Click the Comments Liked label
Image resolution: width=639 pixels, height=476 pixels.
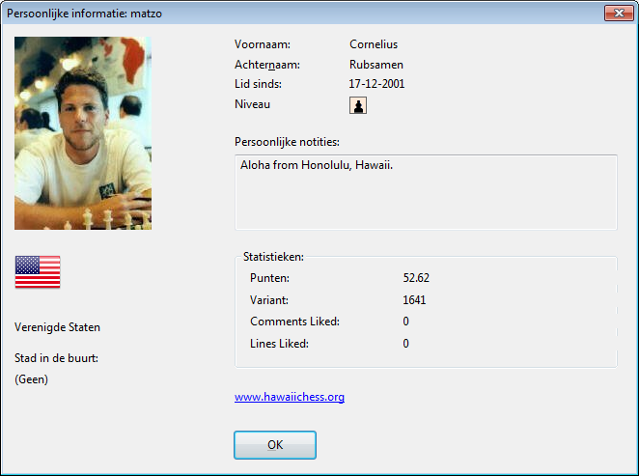pos(294,322)
